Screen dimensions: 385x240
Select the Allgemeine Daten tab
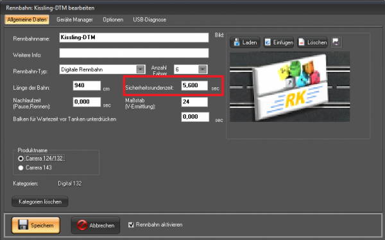coord(27,20)
